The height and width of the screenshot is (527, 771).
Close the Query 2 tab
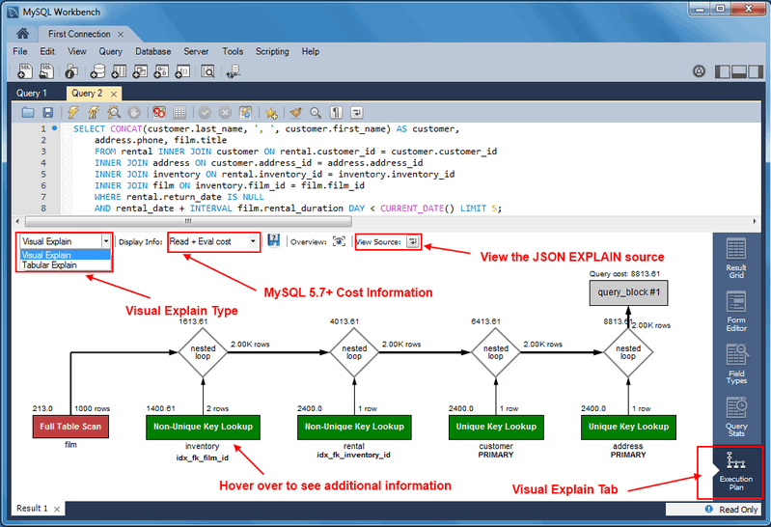pos(114,94)
